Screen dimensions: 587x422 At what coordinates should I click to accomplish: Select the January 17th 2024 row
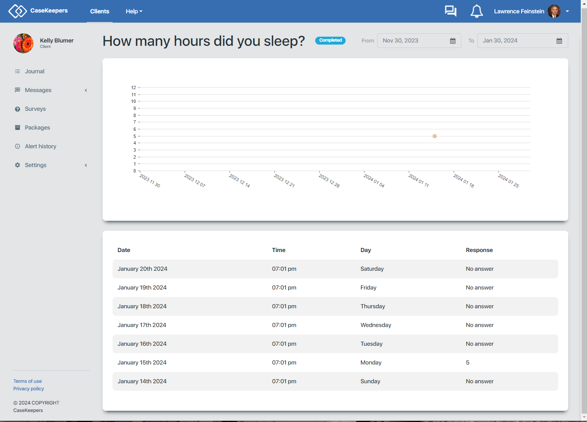[335, 325]
